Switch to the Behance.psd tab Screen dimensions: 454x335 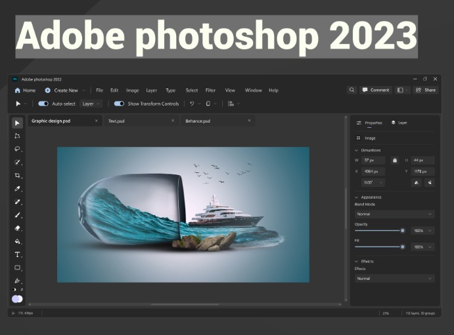click(218, 121)
